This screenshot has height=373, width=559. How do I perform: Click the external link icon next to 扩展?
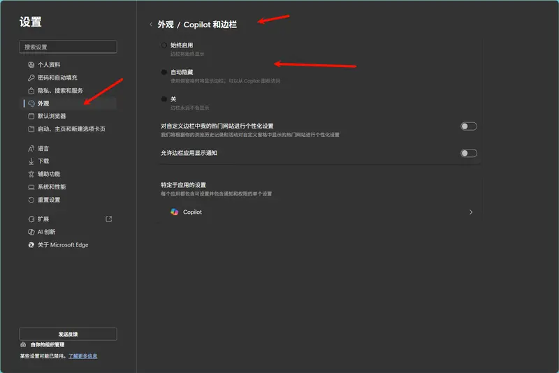coord(109,219)
